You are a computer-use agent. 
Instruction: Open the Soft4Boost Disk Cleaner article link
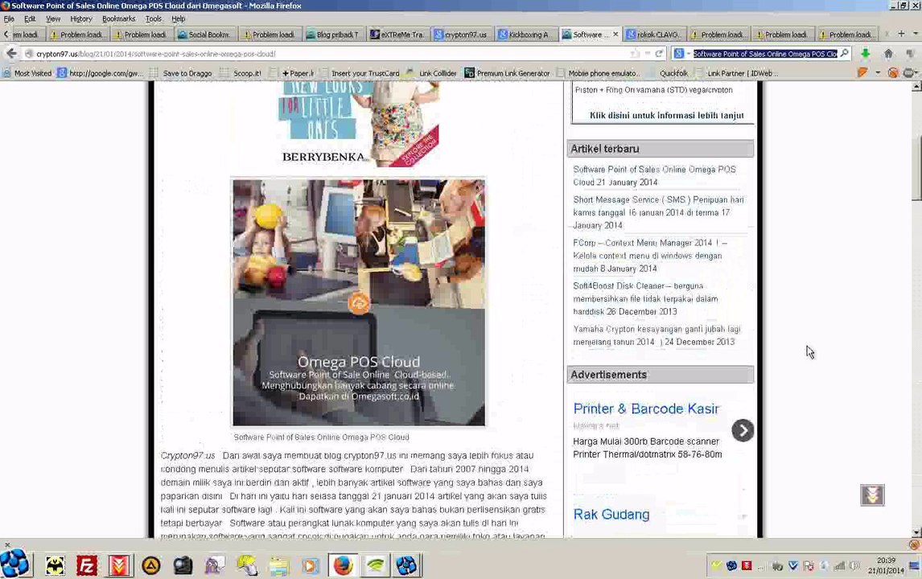coord(645,298)
